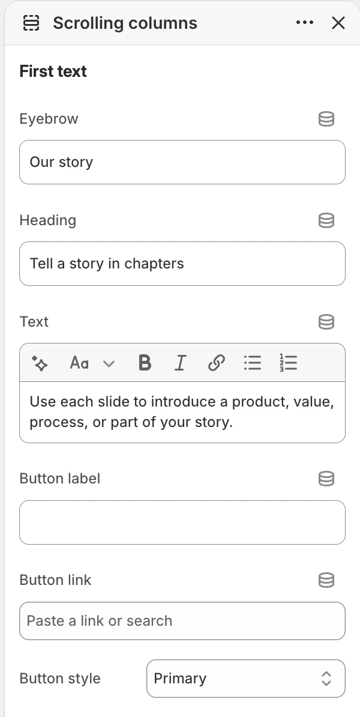Expand the text format chevron dropdown
This screenshot has width=360, height=717.
pyautogui.click(x=109, y=363)
